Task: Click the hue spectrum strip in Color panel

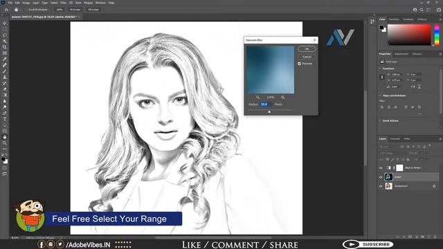Action: point(437,35)
